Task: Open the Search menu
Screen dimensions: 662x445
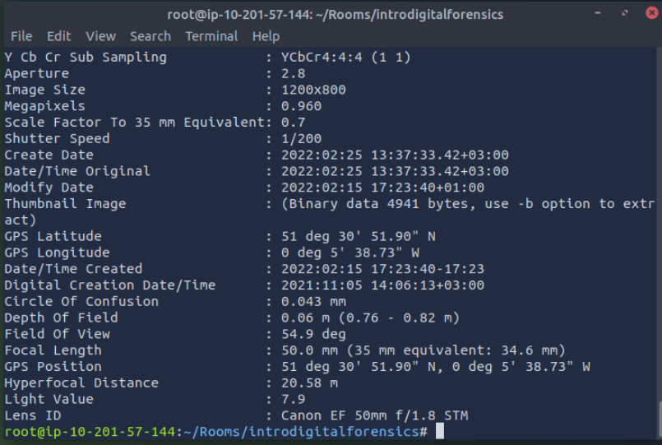Action: (150, 36)
